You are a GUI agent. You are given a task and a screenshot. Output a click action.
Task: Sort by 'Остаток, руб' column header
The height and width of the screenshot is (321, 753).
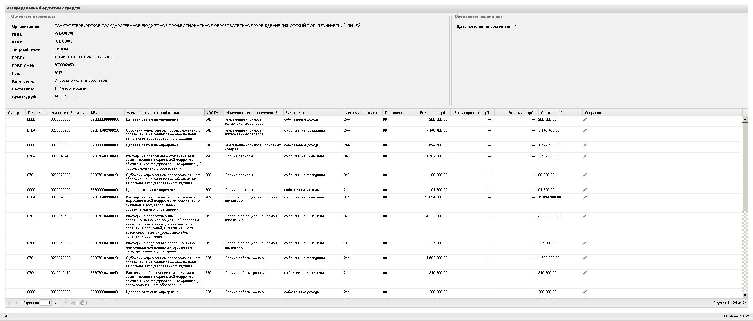coord(560,113)
